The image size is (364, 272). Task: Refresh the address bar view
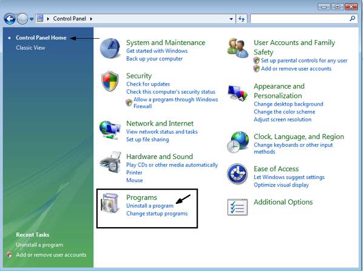click(x=242, y=19)
